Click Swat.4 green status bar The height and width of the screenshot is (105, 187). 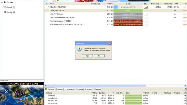pyautogui.click(x=128, y=10)
